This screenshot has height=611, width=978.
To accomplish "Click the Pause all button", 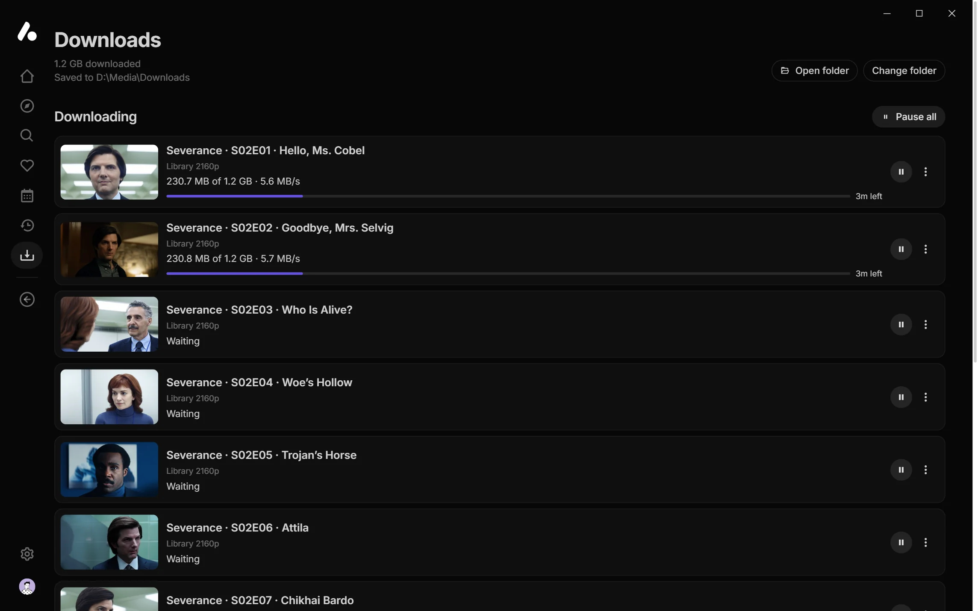I will pyautogui.click(x=908, y=117).
